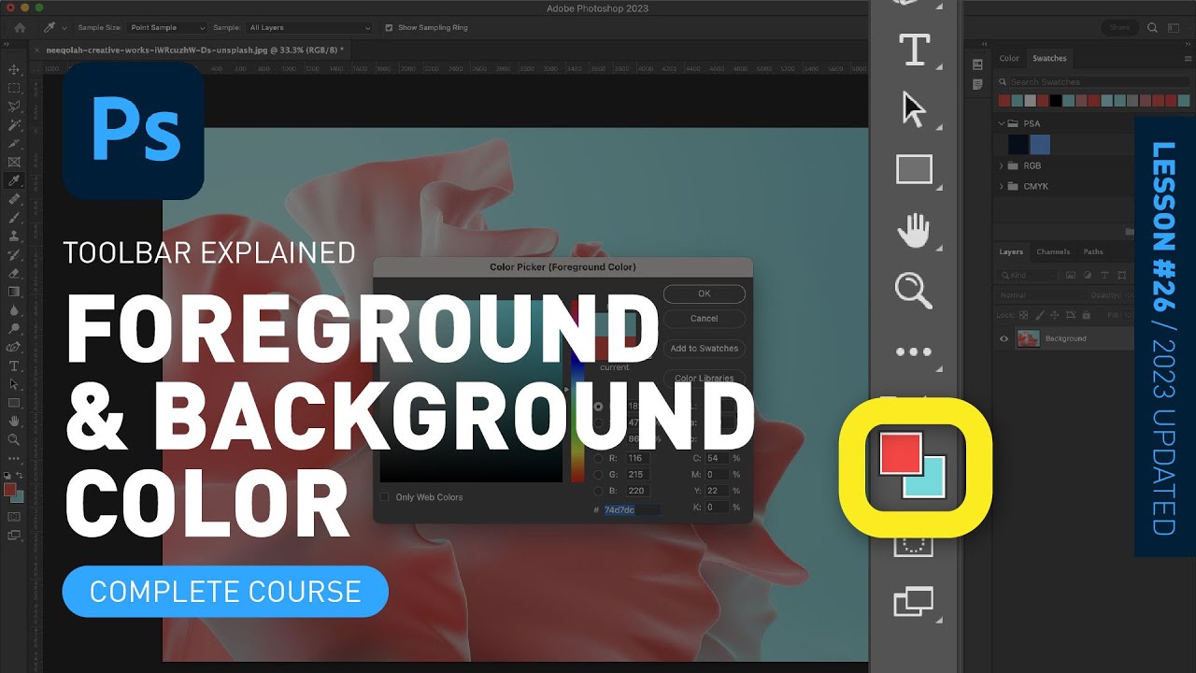Select the Move tool

coord(14,70)
